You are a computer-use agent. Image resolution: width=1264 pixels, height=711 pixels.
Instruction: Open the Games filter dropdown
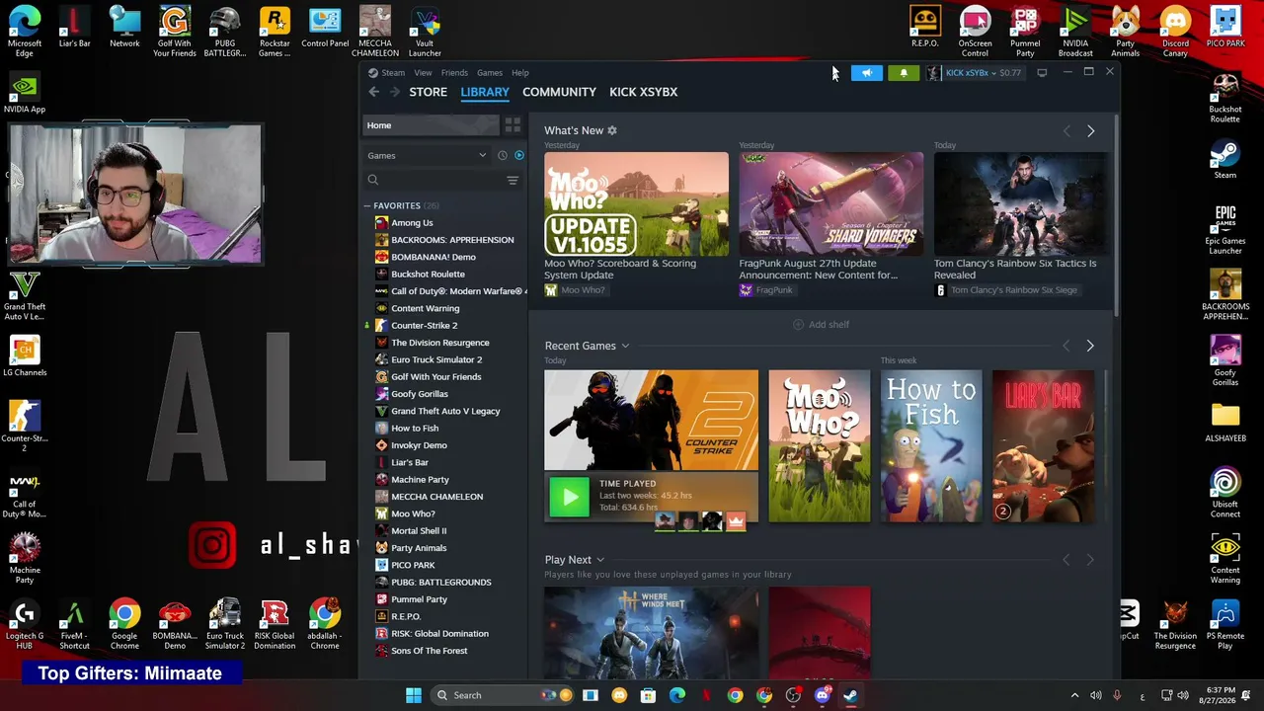coord(427,155)
